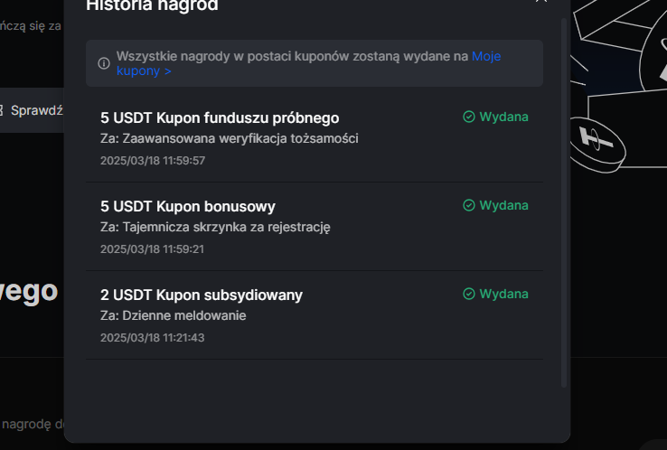The height and width of the screenshot is (450, 667).
Task: Open the Moje kupony link
Action: coord(486,56)
